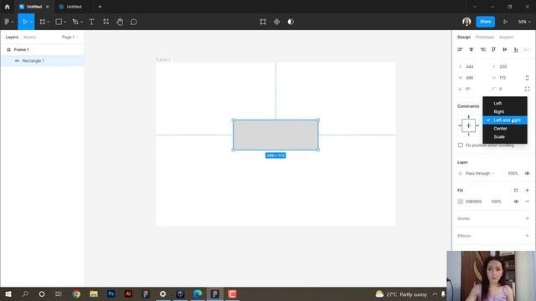Screen dimensions: 536x301
Task: Open the D9D9D9 fill color swatch
Action: (x=461, y=202)
